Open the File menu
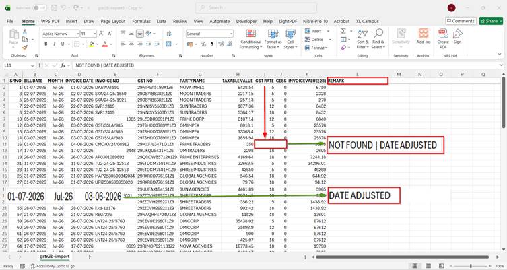The image size is (507, 270). pyautogui.click(x=10, y=21)
